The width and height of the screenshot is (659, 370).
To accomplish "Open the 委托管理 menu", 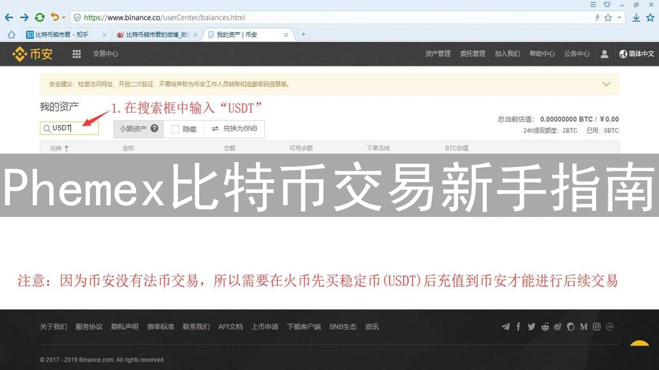I will [x=473, y=54].
